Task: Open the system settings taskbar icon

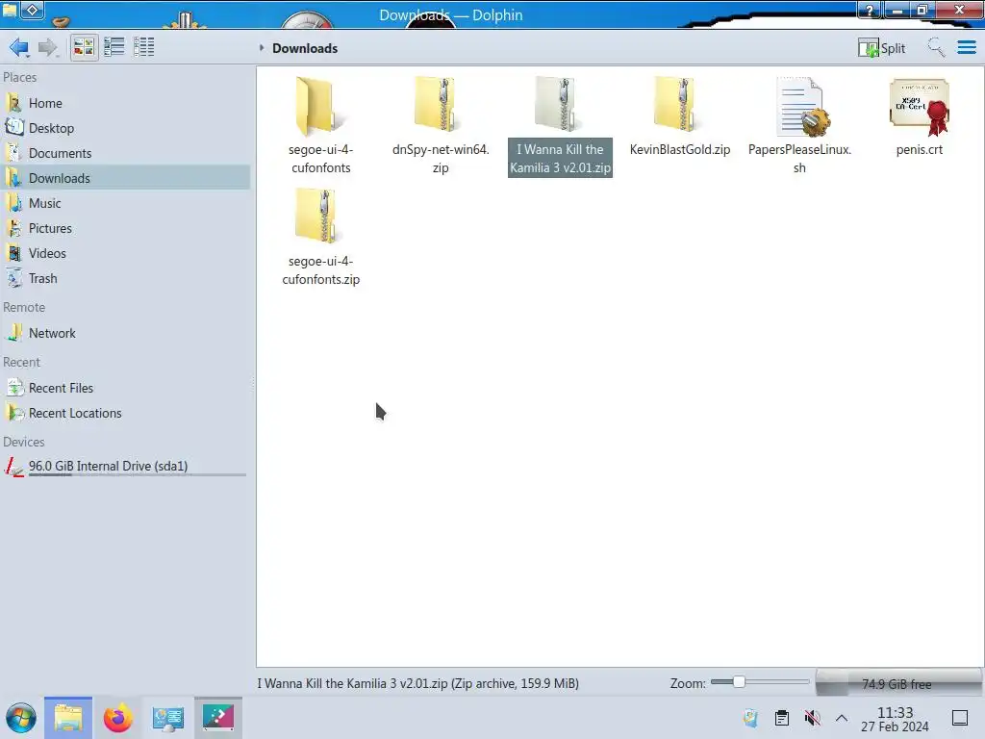Action: click(167, 718)
